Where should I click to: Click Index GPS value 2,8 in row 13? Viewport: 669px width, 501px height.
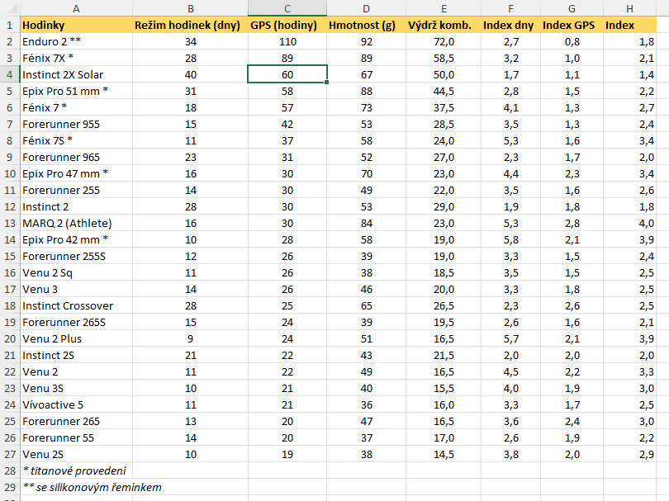click(572, 224)
